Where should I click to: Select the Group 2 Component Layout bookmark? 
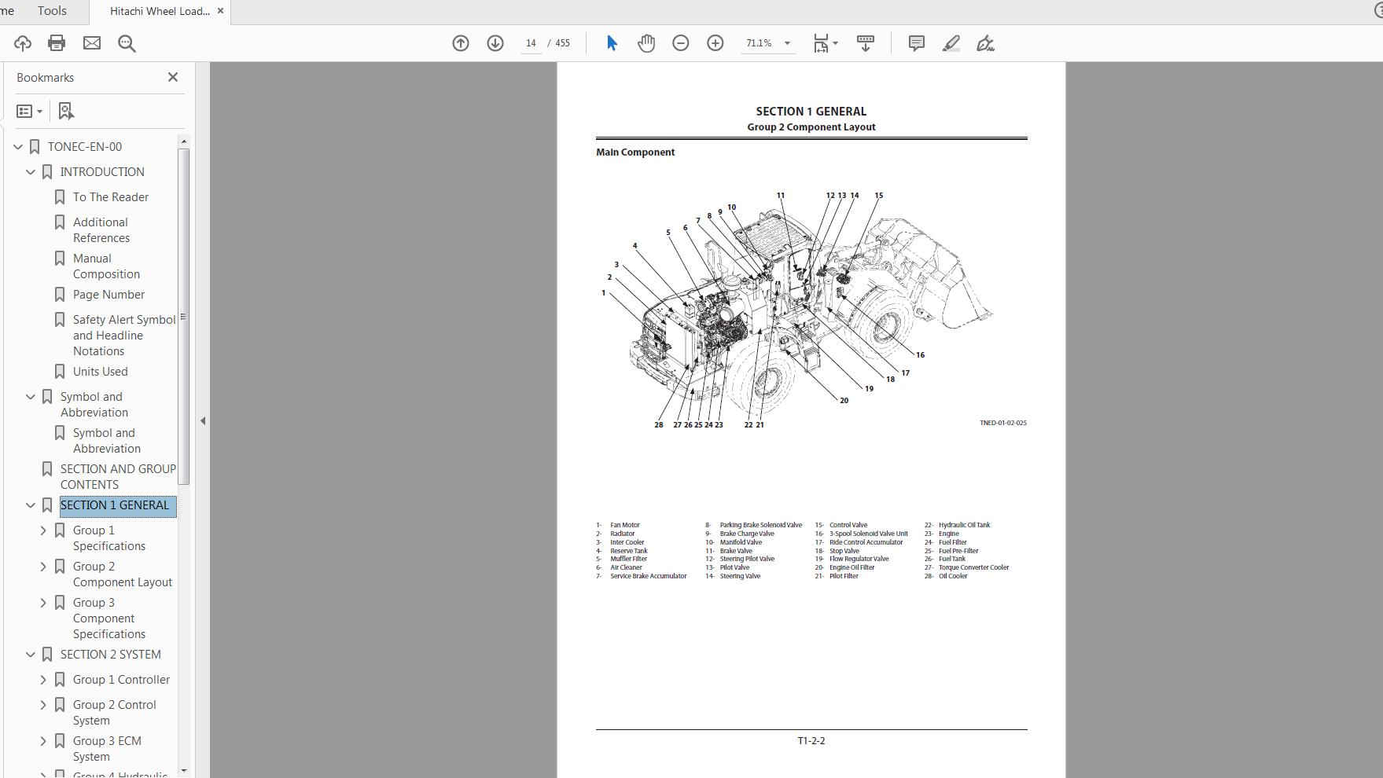[x=122, y=574]
